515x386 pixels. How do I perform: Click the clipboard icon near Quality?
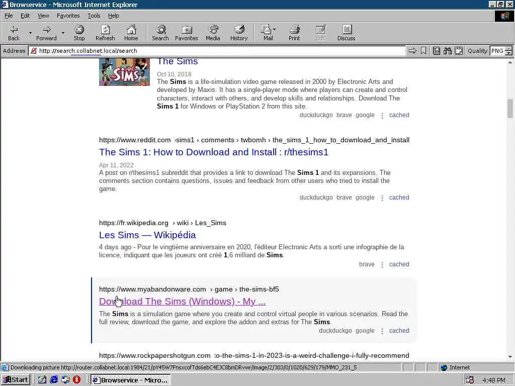tap(459, 51)
